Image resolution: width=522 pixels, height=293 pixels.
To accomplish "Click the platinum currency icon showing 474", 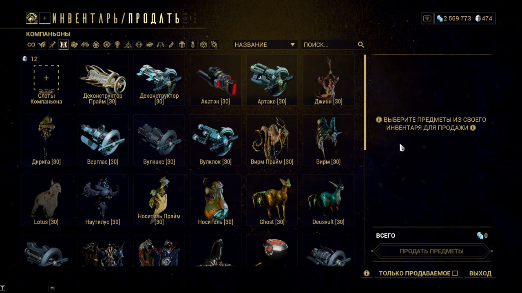I will [x=478, y=18].
